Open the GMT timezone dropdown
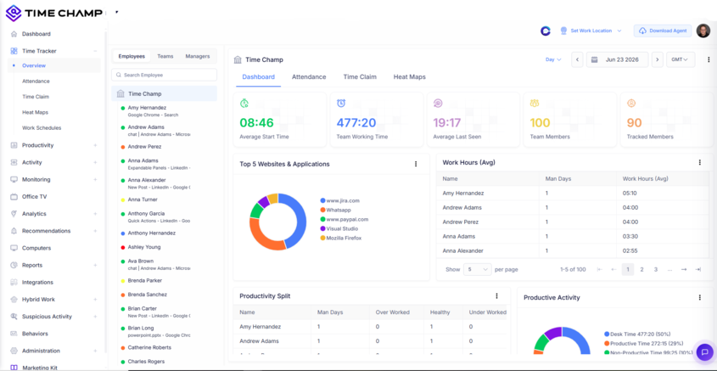Viewport: 717px width, 371px height. pyautogui.click(x=681, y=60)
